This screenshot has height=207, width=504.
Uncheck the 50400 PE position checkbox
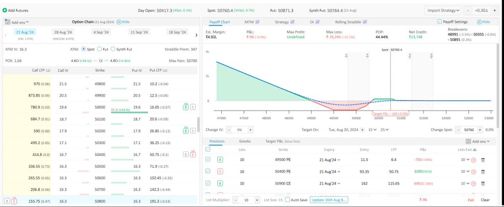tap(208, 172)
